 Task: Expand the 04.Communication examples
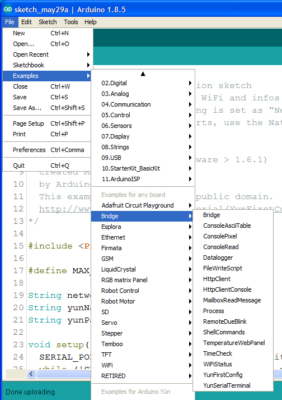143,104
